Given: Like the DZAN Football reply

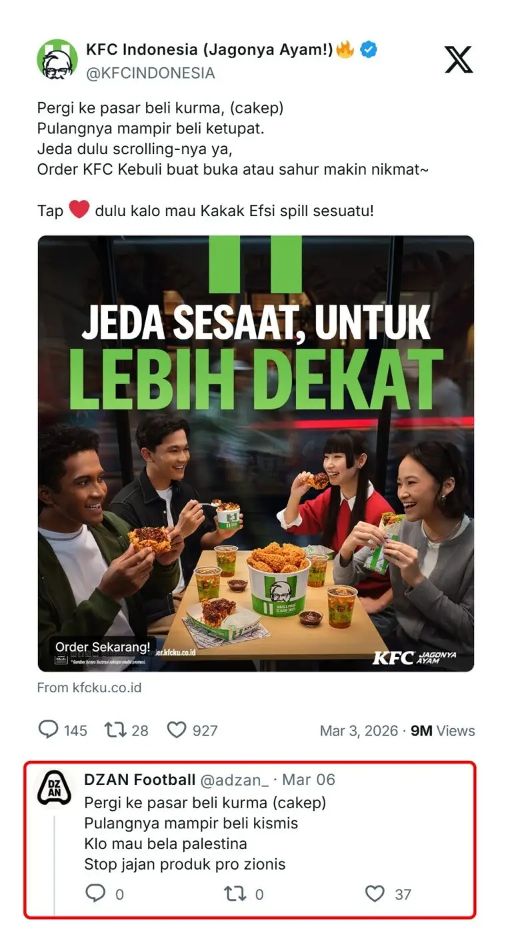Looking at the screenshot, I should pyautogui.click(x=375, y=893).
